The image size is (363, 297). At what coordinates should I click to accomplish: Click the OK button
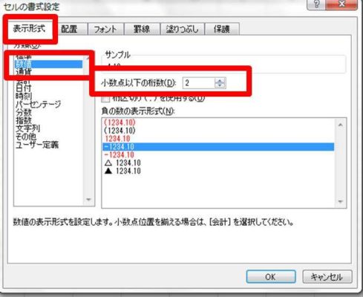271,277
